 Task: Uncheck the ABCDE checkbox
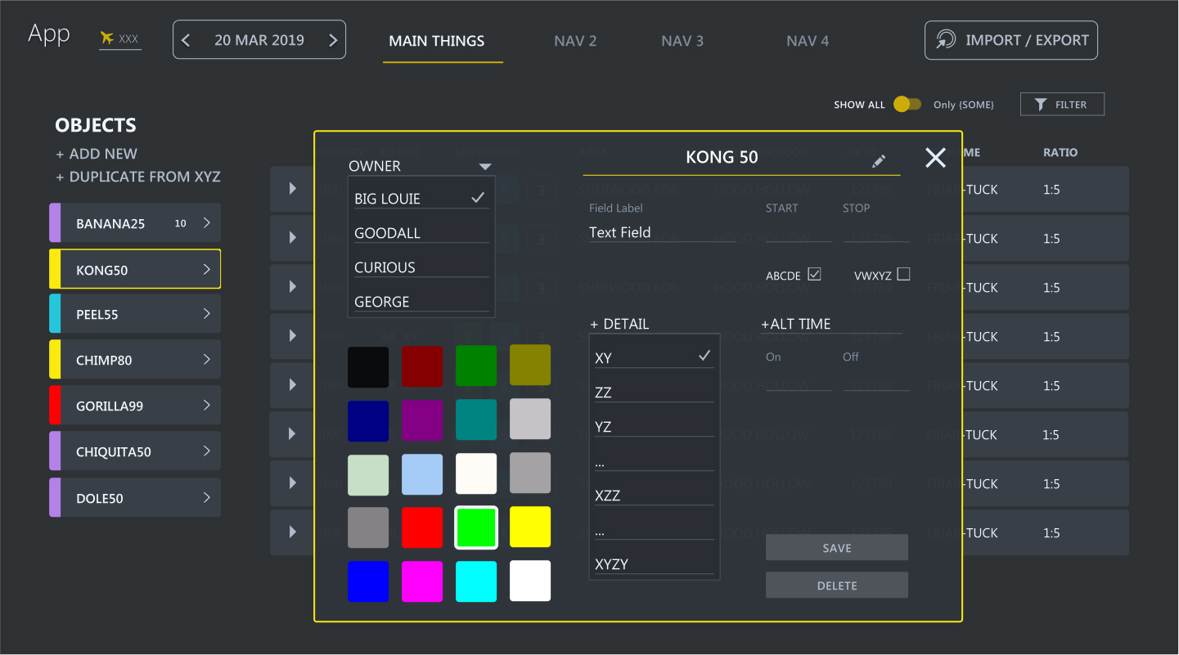(814, 274)
